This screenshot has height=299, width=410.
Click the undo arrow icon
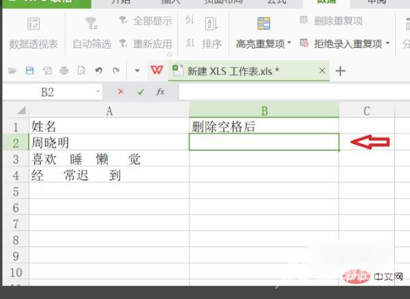(x=99, y=70)
